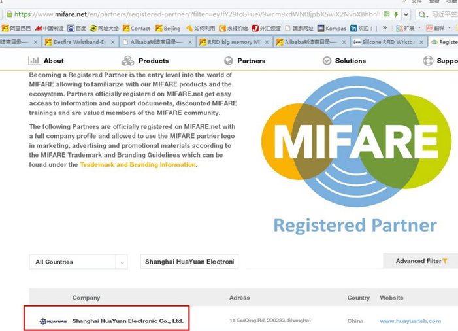Screen dimensions: 458x331
Task: Open the Advanced Filter button
Action: point(421,261)
